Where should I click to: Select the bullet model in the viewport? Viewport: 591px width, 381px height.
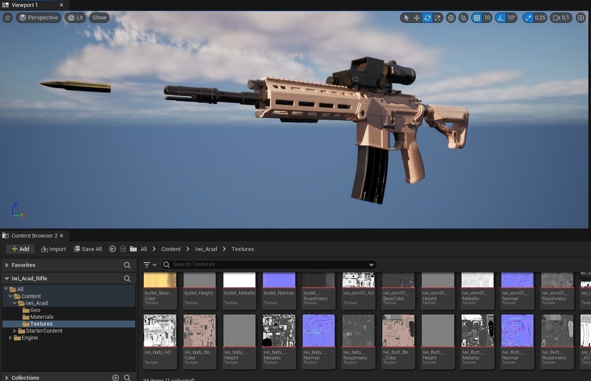75,86
